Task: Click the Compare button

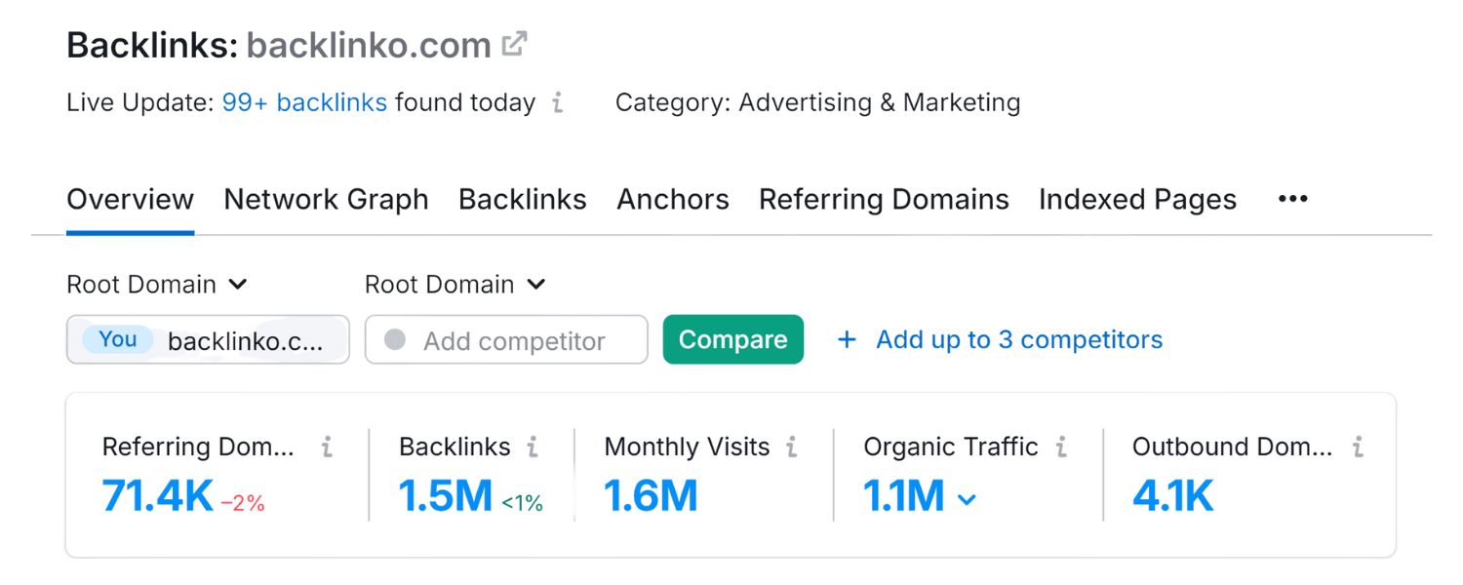Action: [733, 339]
